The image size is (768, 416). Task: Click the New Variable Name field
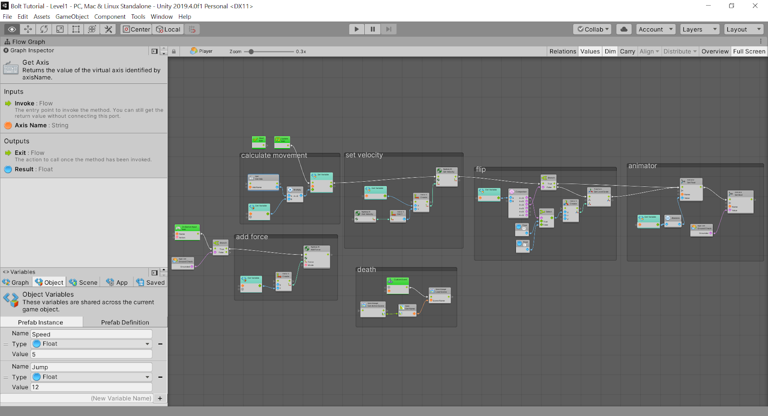[77, 398]
